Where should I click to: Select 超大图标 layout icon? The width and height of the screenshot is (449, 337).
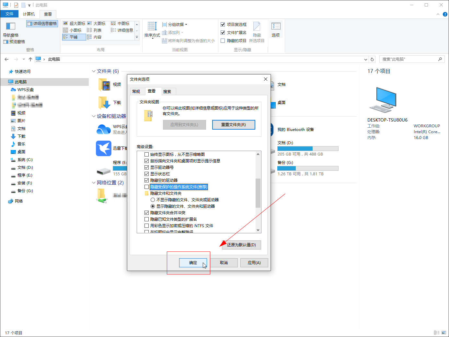point(65,24)
